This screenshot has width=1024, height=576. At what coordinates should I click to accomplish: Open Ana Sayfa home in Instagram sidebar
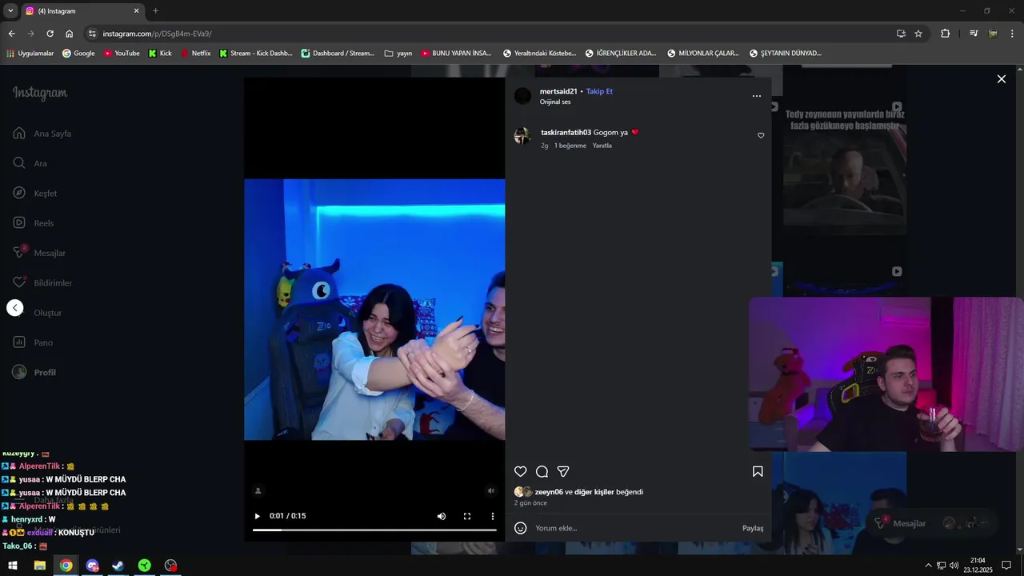(42, 134)
